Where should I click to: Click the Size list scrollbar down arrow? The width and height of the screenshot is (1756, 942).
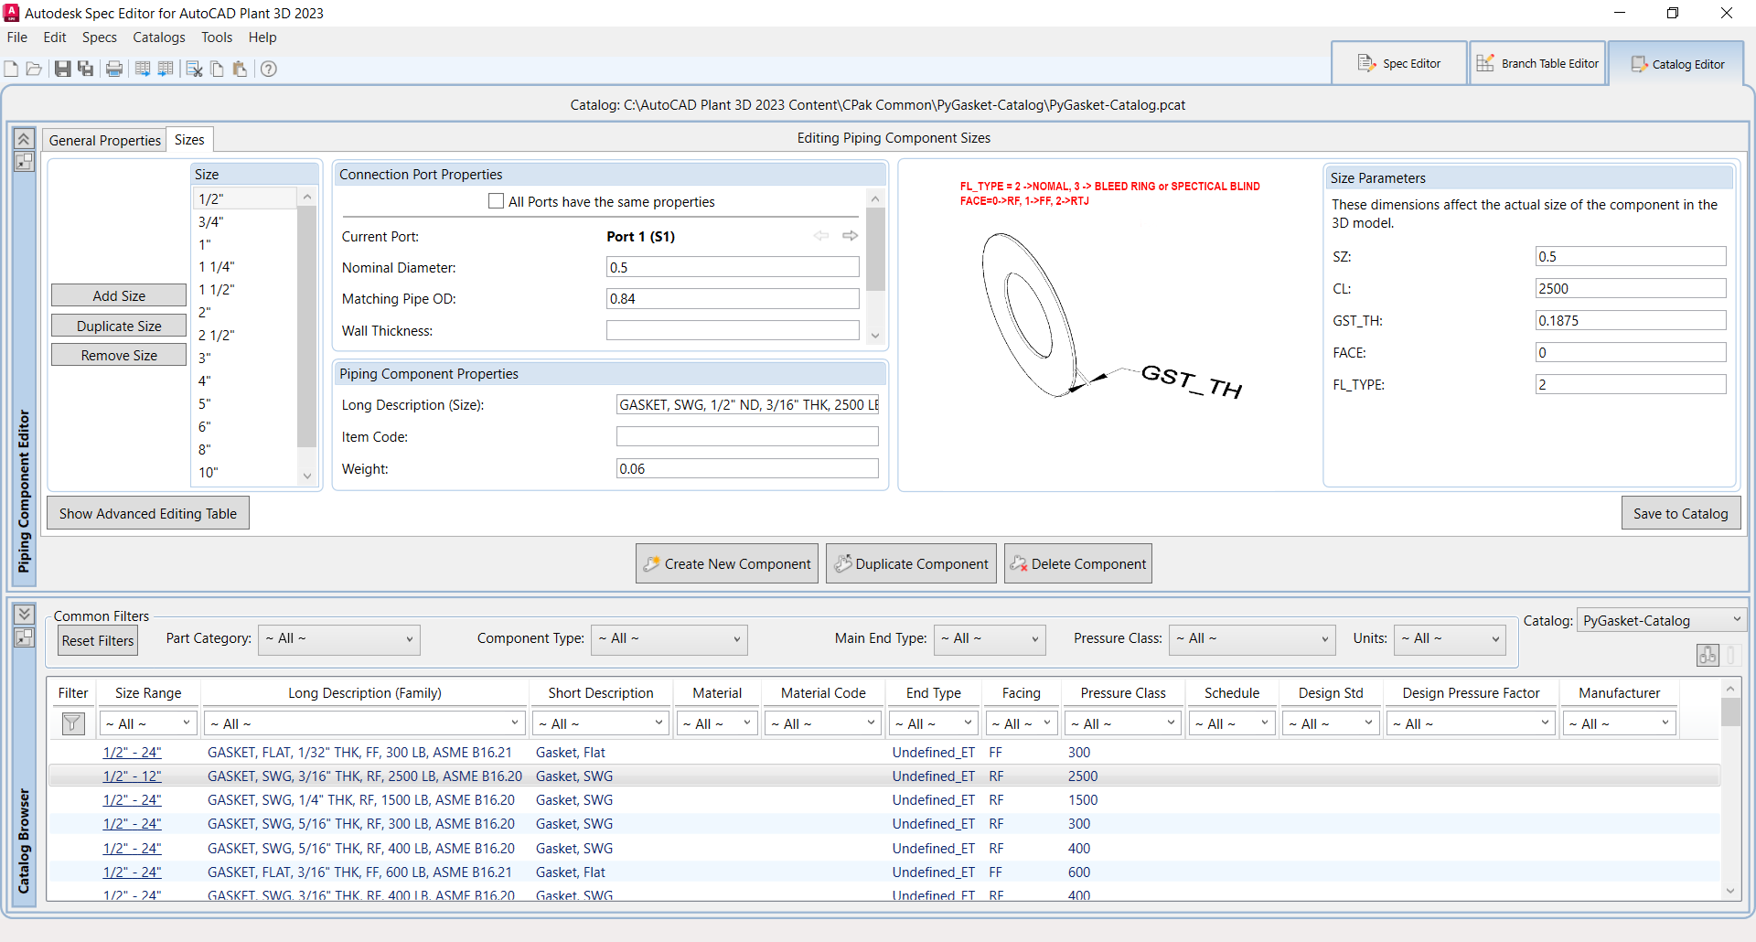[307, 476]
